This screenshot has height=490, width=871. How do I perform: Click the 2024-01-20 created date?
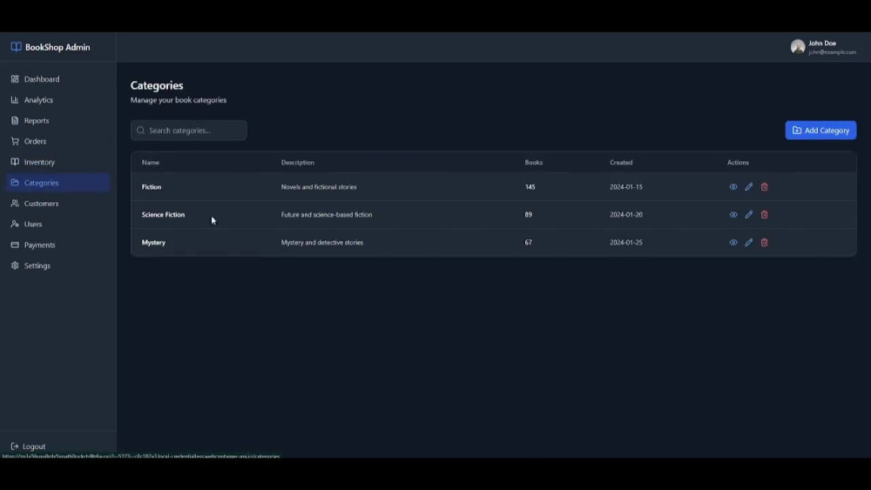[626, 215]
